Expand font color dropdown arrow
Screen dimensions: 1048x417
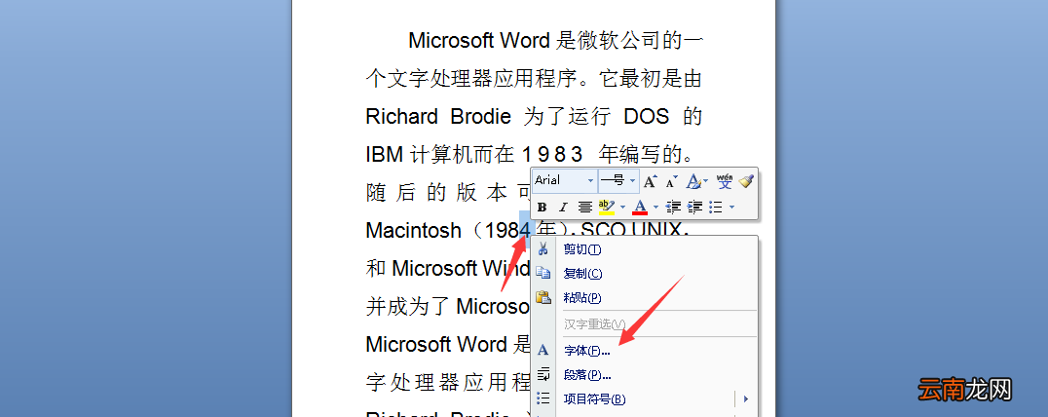(656, 208)
